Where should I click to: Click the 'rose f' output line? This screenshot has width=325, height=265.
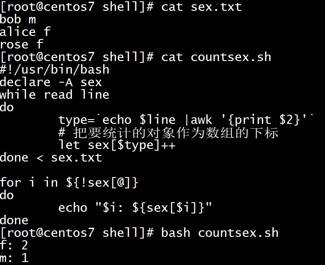point(22,45)
